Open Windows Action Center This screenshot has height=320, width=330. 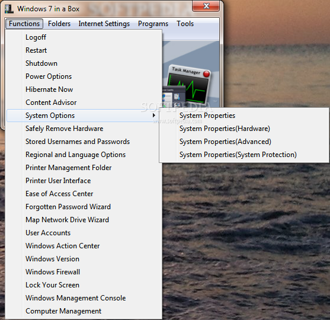coord(84,246)
